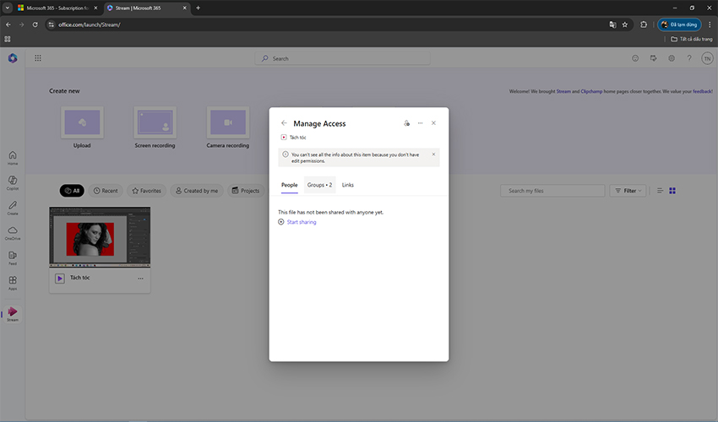
Task: Open the Stream link in welcome message
Action: coord(563,91)
